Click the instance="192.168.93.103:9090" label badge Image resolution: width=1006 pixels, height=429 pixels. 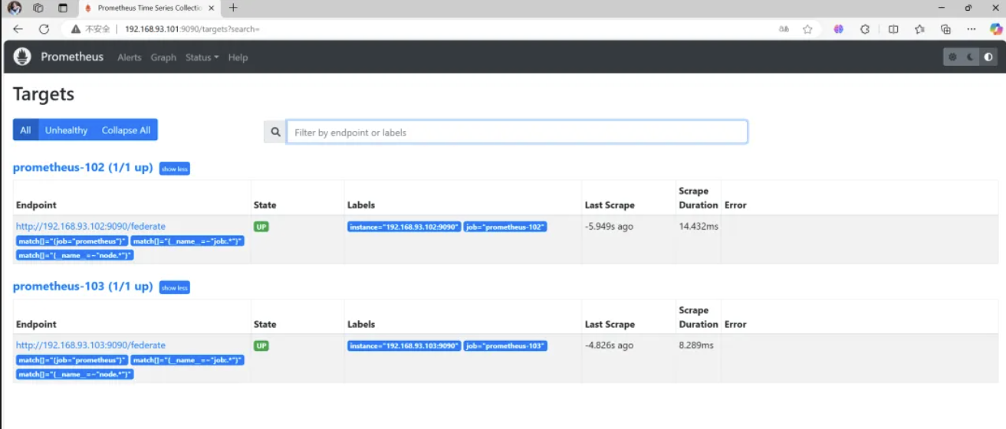(x=404, y=346)
